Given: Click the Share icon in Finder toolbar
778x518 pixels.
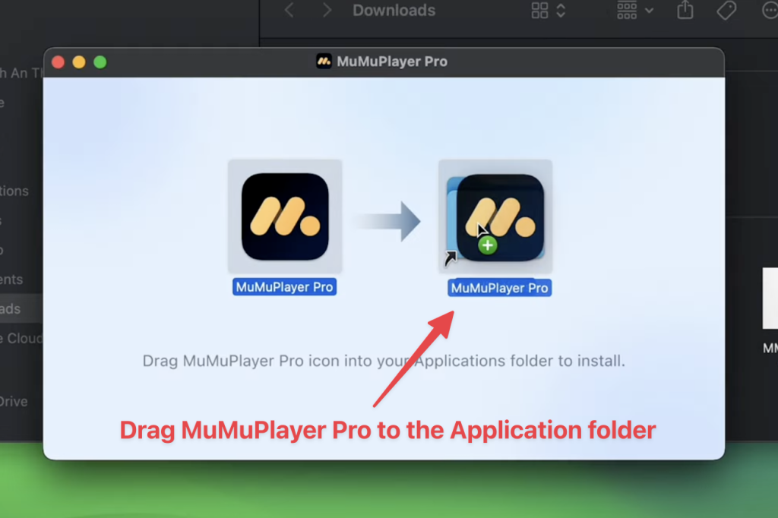Looking at the screenshot, I should click(x=685, y=10).
